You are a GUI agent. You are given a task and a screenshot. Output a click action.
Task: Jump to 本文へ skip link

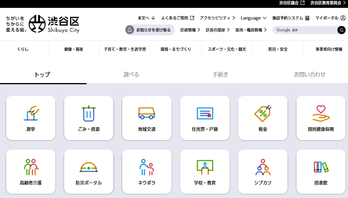click(x=144, y=18)
